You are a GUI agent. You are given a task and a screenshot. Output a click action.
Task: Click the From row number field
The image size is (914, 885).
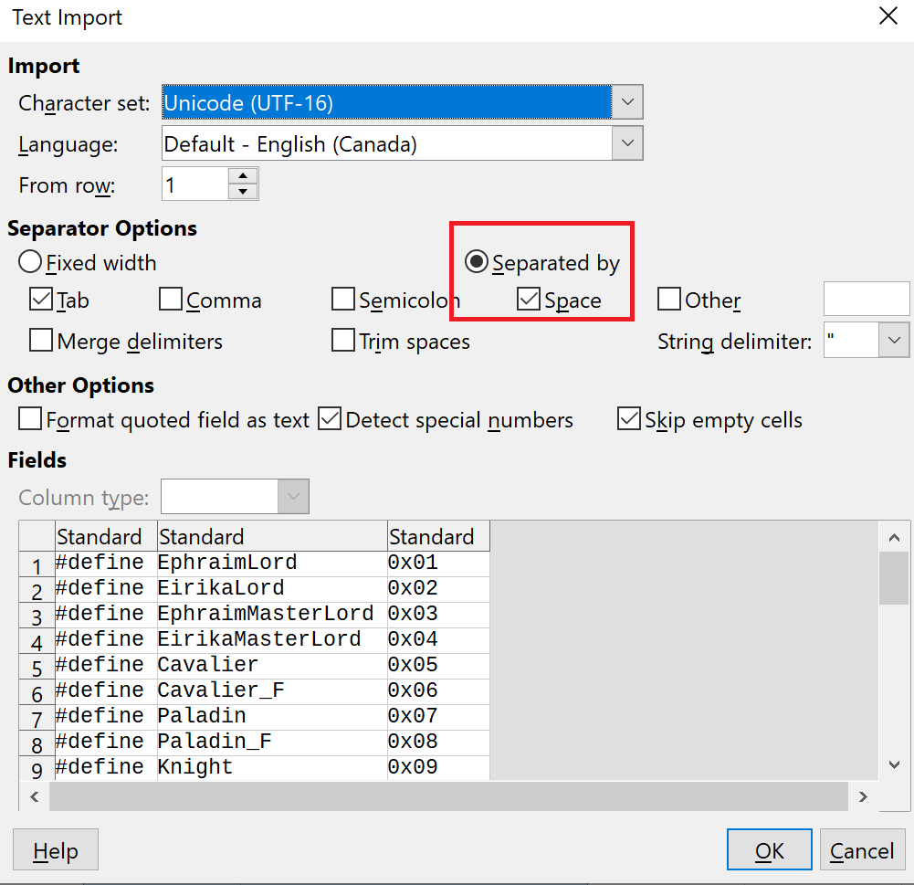pos(194,184)
